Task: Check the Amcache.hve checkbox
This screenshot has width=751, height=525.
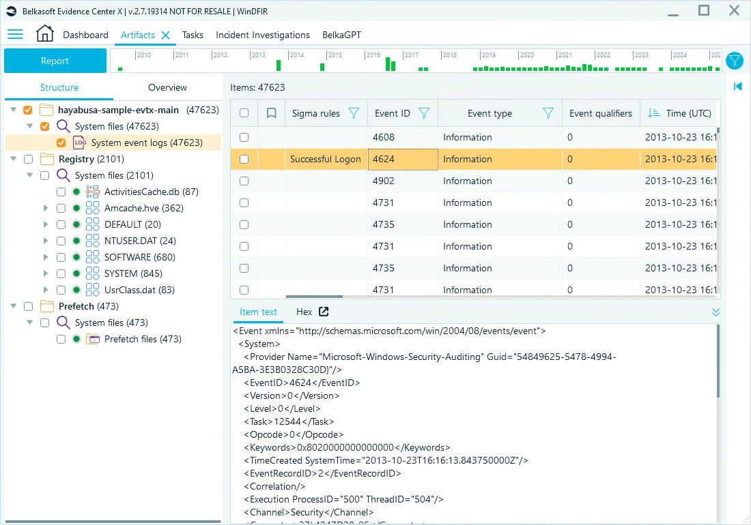Action: click(x=61, y=208)
